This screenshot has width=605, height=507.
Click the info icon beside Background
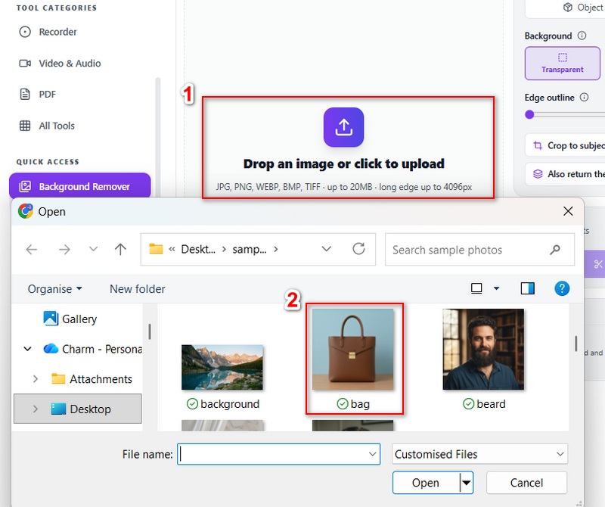click(x=582, y=36)
